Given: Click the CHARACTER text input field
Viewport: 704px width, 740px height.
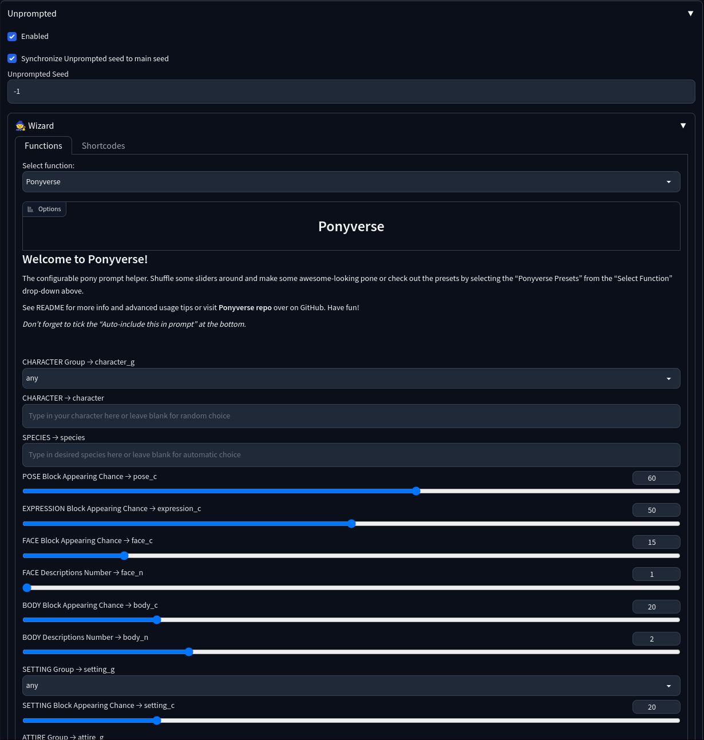Looking at the screenshot, I should pyautogui.click(x=351, y=416).
